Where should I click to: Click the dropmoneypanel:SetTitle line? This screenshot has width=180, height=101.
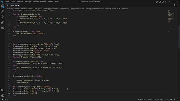pos(25,93)
